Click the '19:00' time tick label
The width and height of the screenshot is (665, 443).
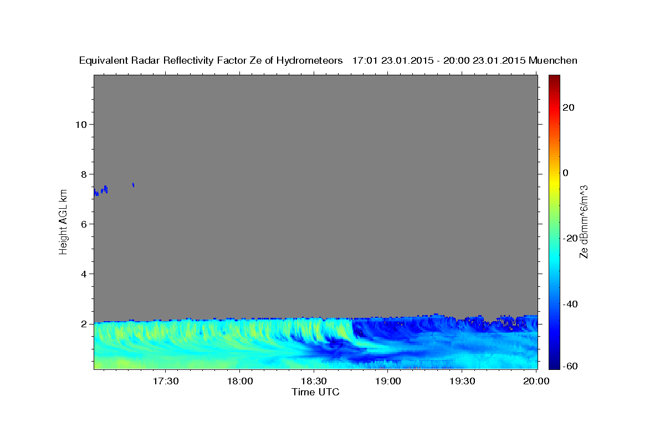[x=388, y=382]
